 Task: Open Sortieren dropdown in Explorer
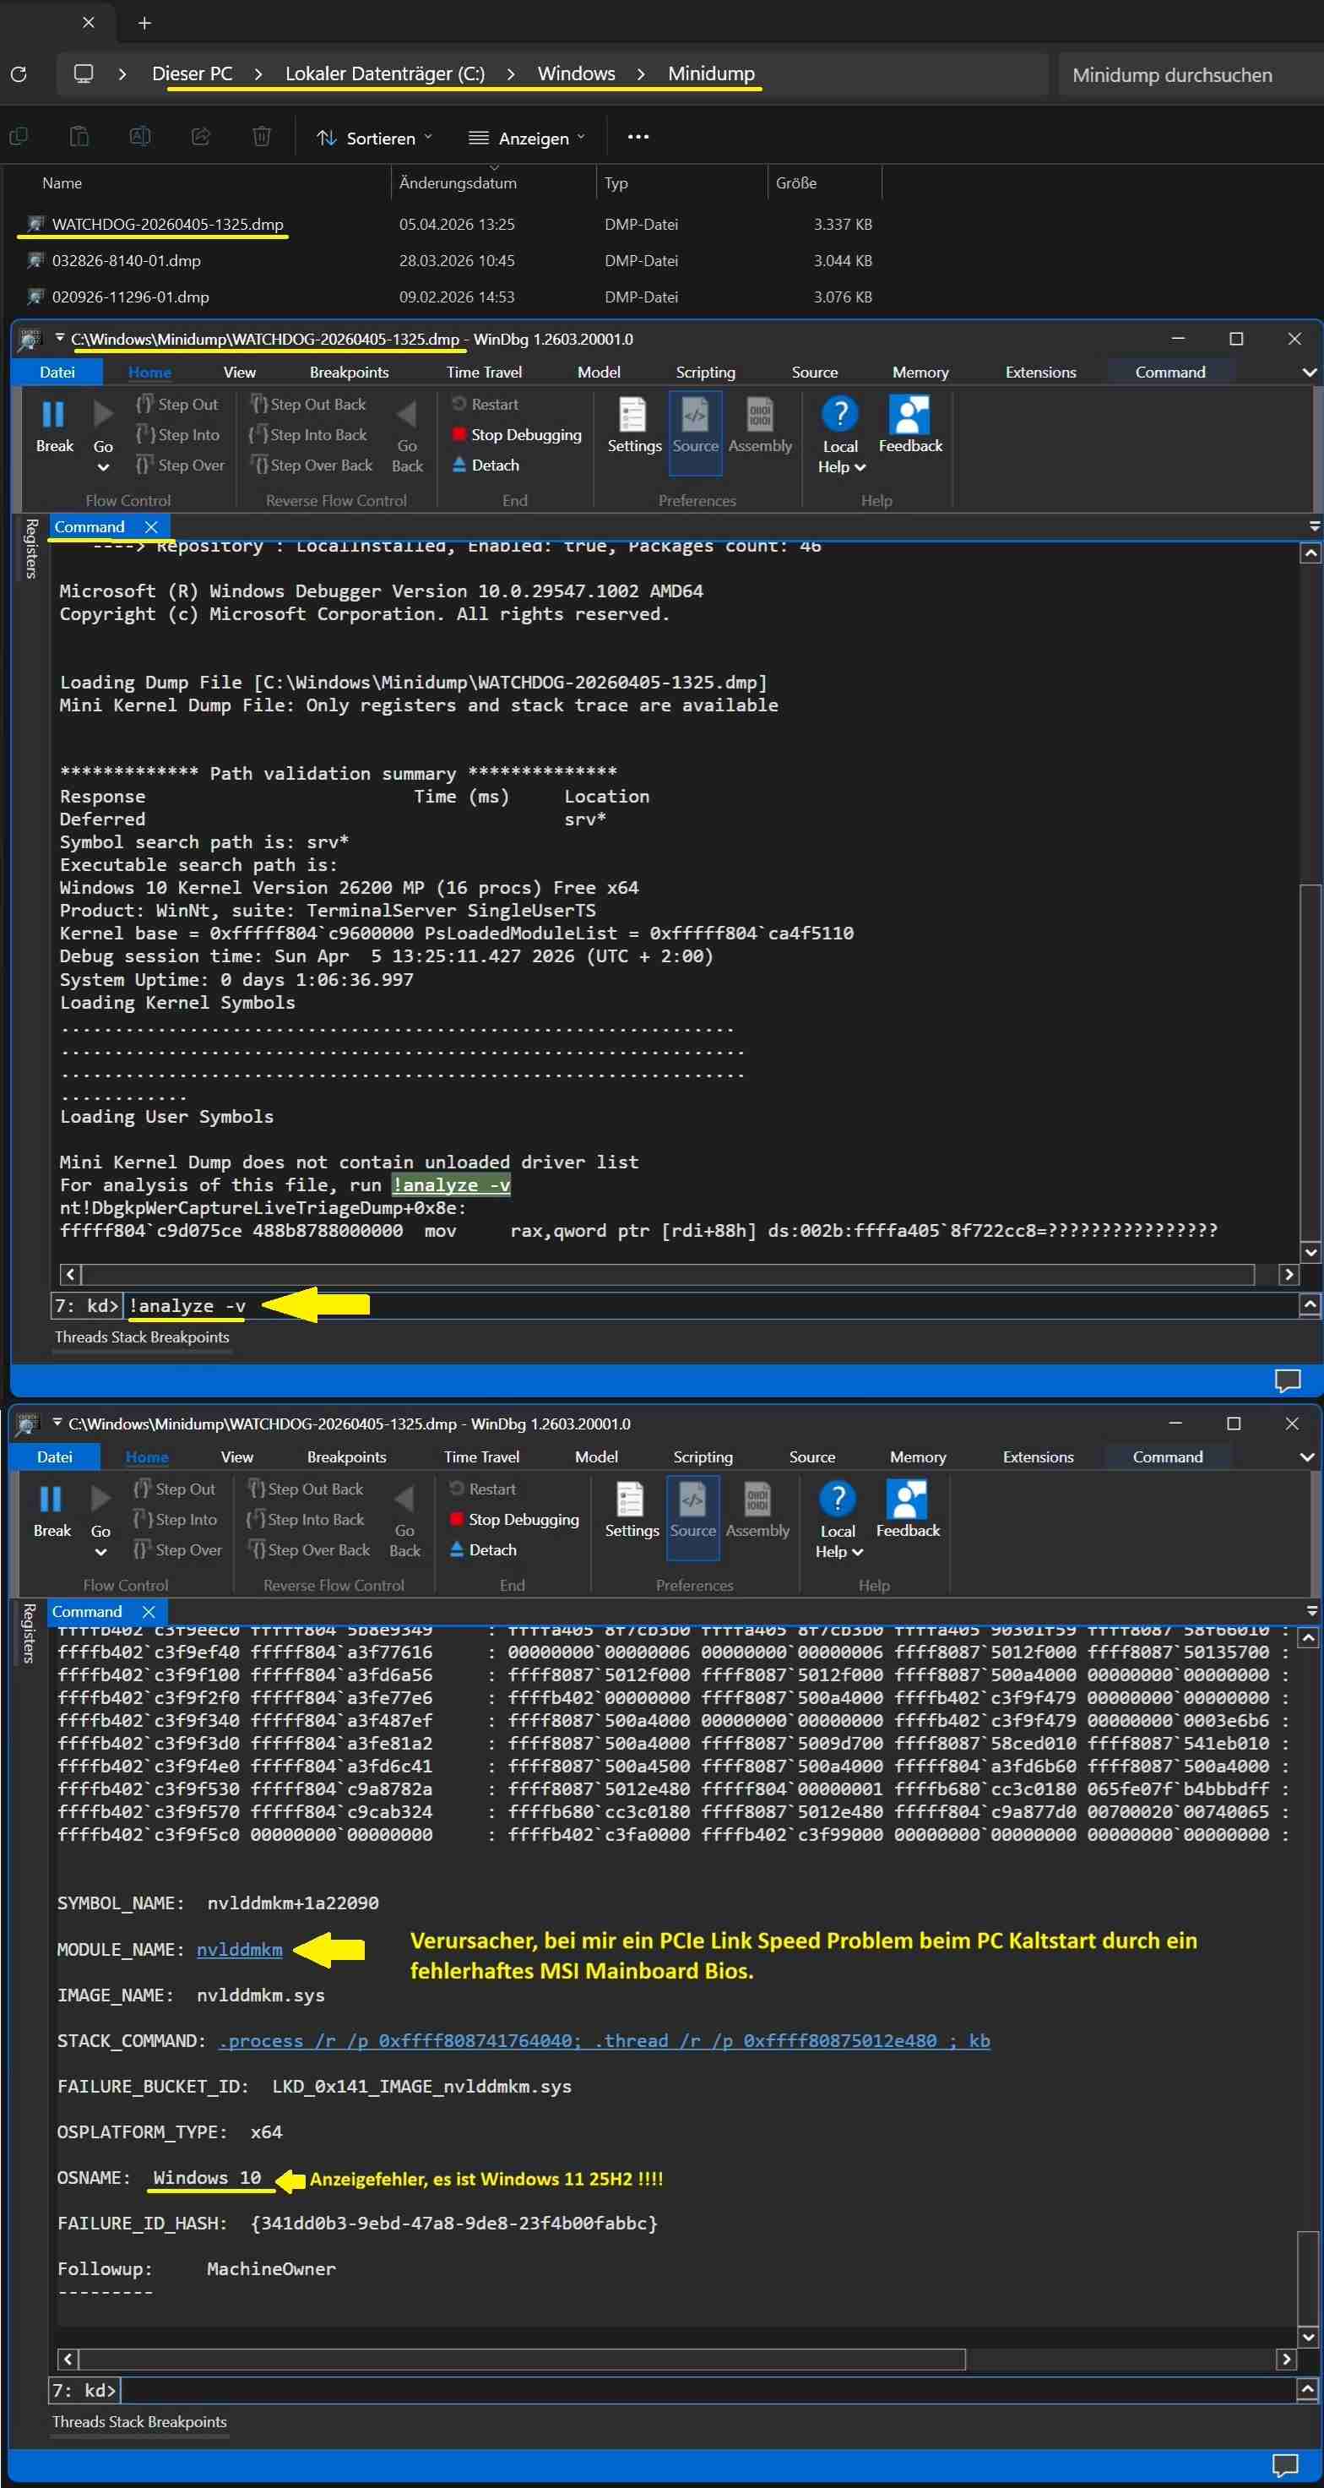tap(374, 138)
